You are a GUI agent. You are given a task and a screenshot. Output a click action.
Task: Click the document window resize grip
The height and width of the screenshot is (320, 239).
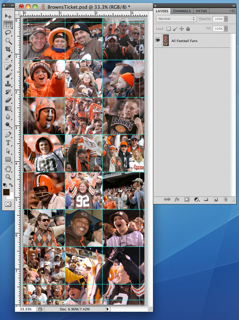[x=150, y=309]
